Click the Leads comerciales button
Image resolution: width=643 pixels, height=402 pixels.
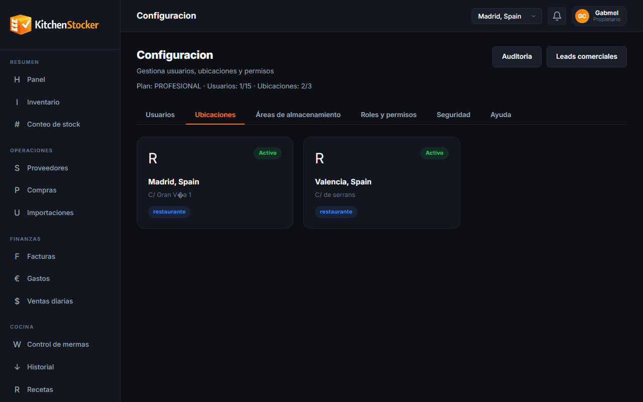click(x=587, y=57)
